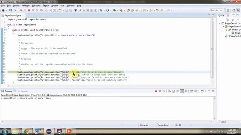Image resolution: width=241 pixels, height=135 pixels.
Task: Click the Console red Terminate button
Action: (x=156, y=91)
